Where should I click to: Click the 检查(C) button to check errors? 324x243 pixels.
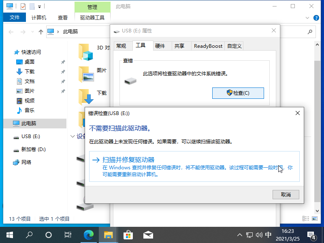pyautogui.click(x=238, y=93)
